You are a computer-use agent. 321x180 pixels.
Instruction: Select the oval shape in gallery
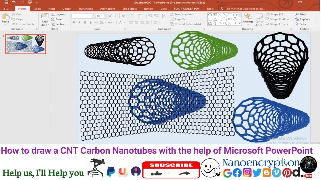click(235, 15)
